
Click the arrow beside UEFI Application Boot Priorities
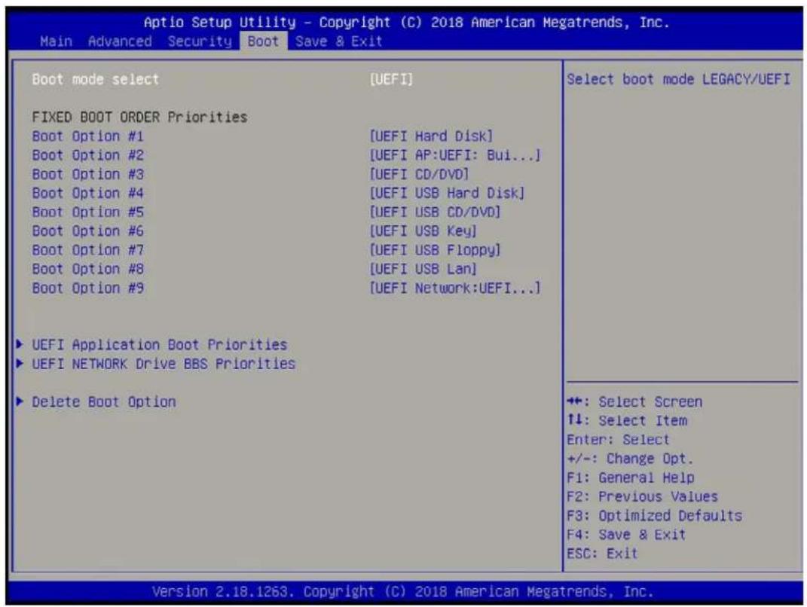click(x=20, y=344)
